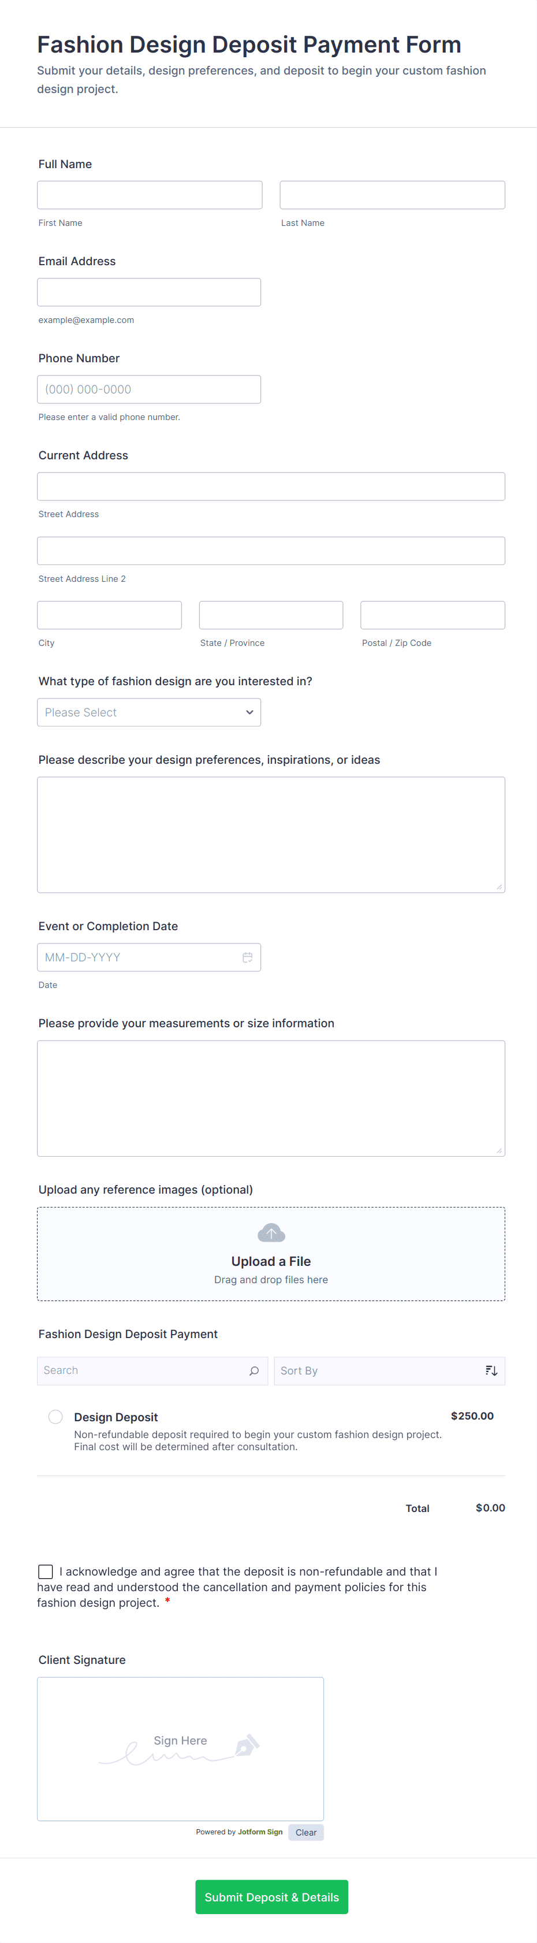Click the cloud upload icon
This screenshot has width=537, height=1943.
pyautogui.click(x=271, y=1234)
